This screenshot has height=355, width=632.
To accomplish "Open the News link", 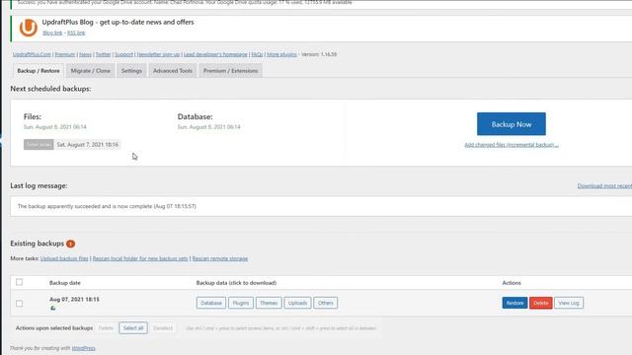I will click(85, 54).
